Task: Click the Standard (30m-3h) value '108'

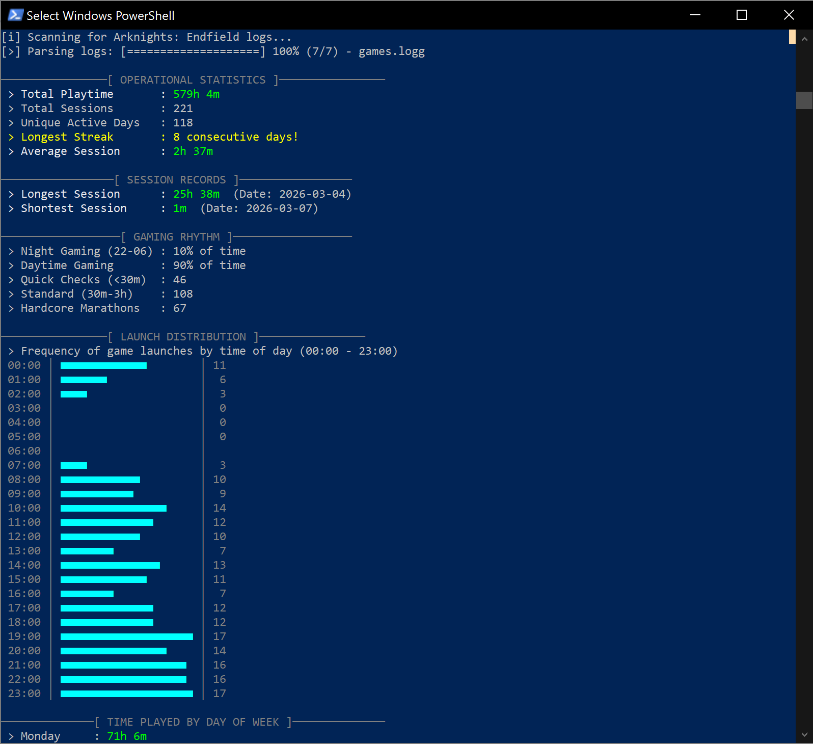Action: (x=183, y=294)
